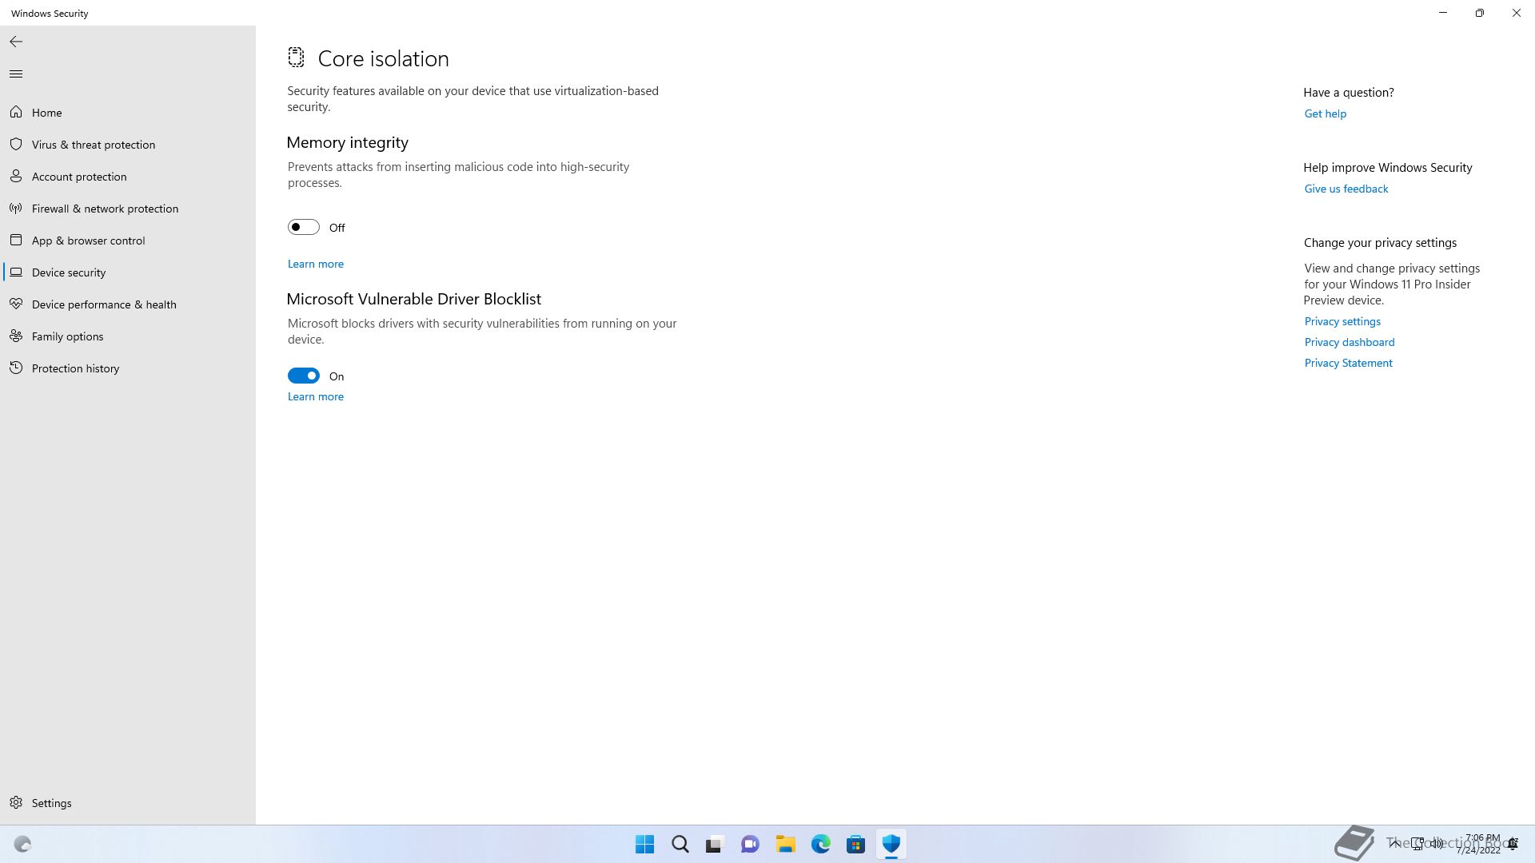
Task: Open Device performance & health heart icon
Action: [x=16, y=304]
